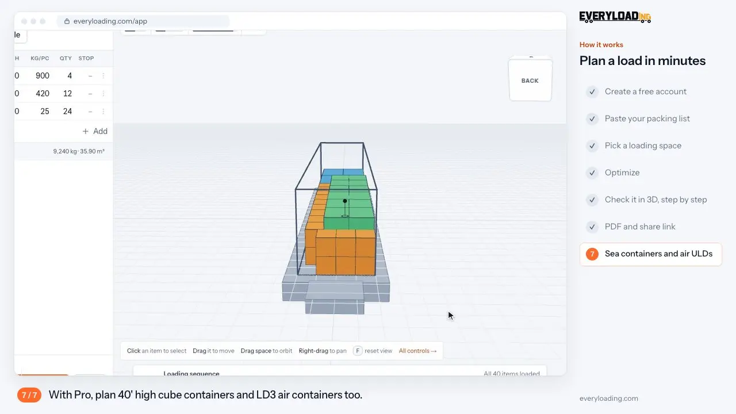Click the KG/PC value 900

(x=43, y=76)
